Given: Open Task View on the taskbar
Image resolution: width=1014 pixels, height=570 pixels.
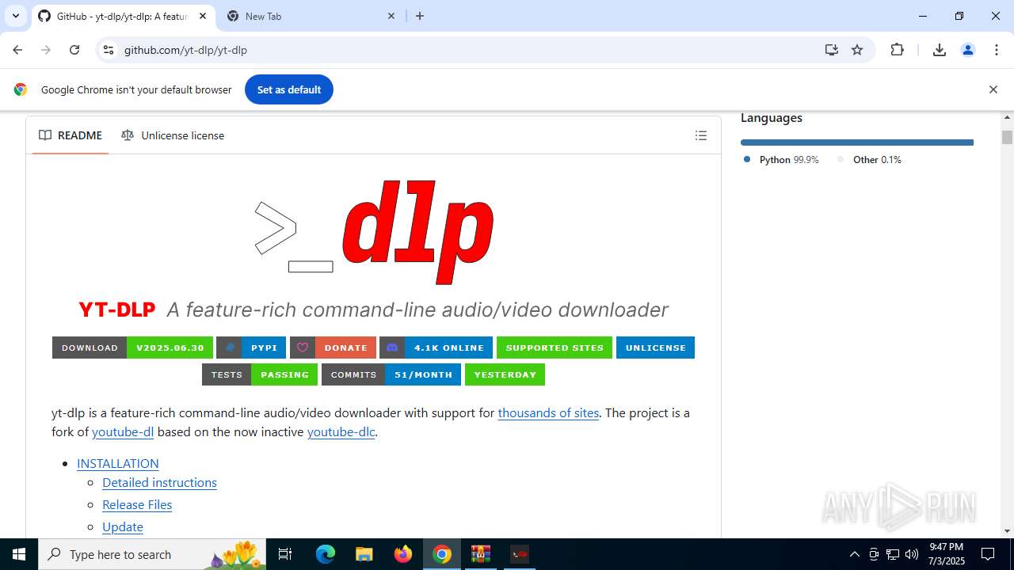Looking at the screenshot, I should click(x=286, y=554).
